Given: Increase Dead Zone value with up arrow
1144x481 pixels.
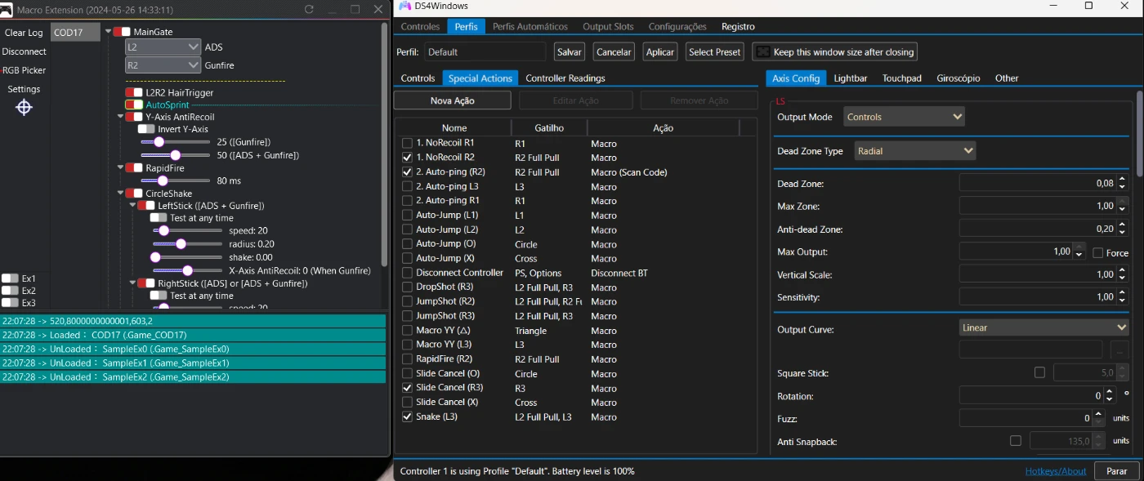Looking at the screenshot, I should [1122, 180].
